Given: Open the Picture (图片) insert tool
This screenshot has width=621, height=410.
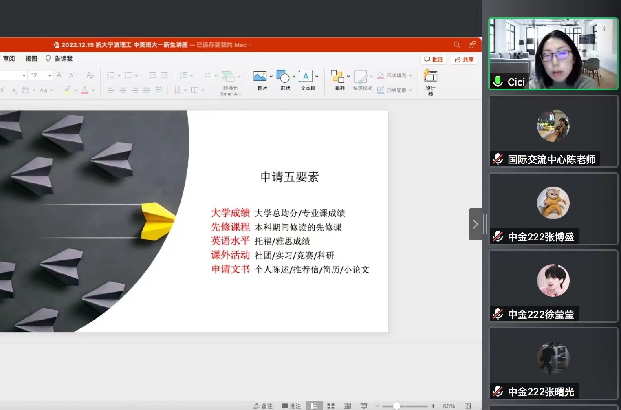Looking at the screenshot, I should point(260,77).
